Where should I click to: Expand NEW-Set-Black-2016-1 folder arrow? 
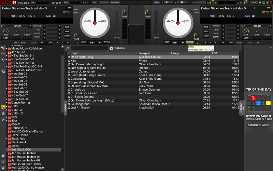tap(7, 67)
